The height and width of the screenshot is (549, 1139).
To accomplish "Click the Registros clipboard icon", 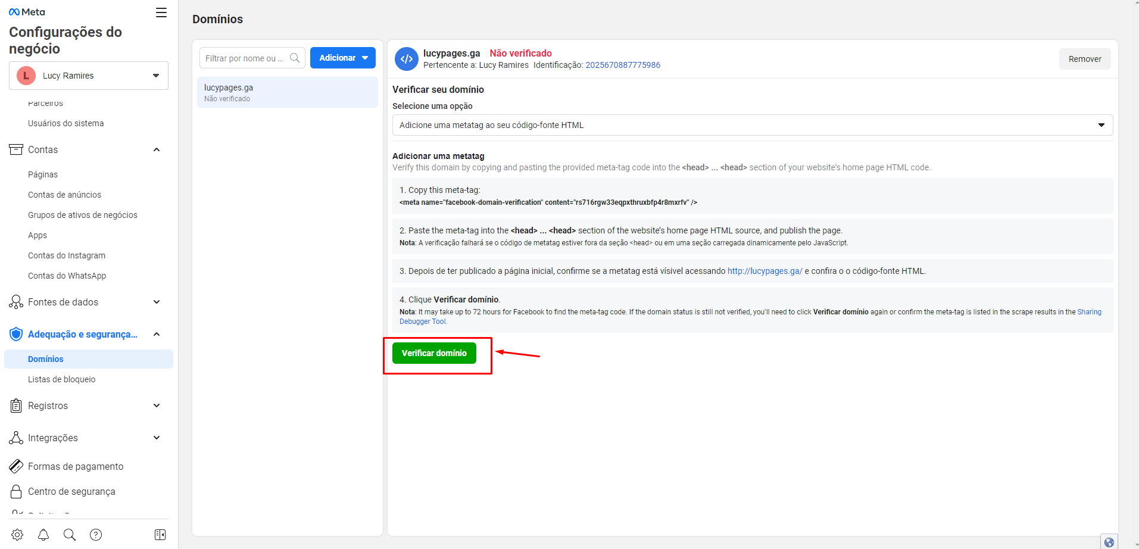I will pos(16,405).
